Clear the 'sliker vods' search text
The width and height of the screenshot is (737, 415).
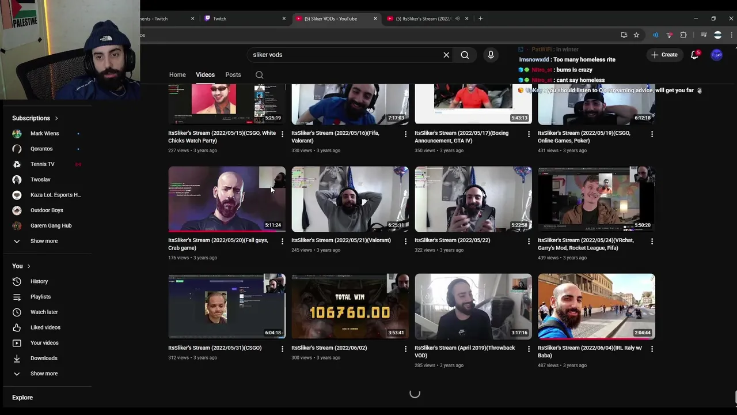[x=446, y=55]
